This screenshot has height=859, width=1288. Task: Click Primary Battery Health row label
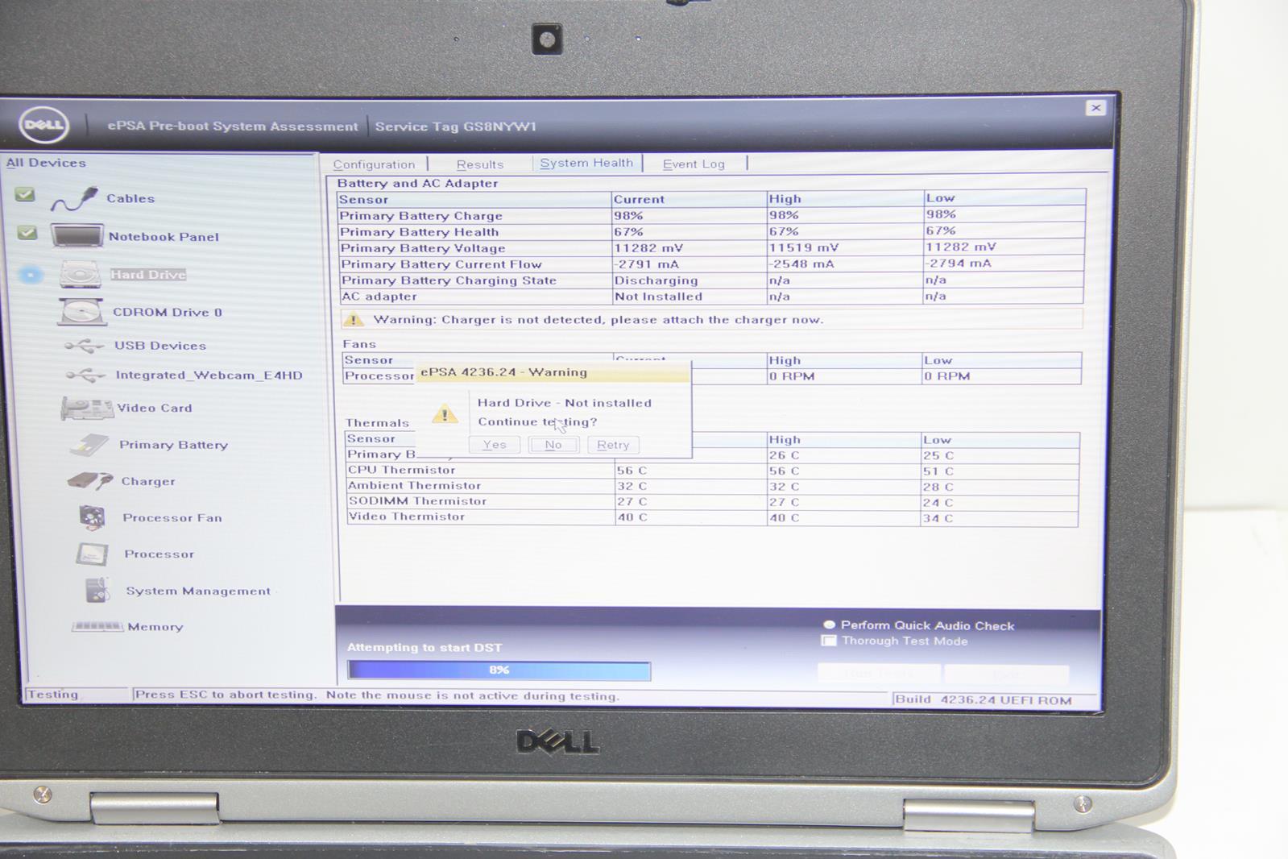[x=419, y=232]
